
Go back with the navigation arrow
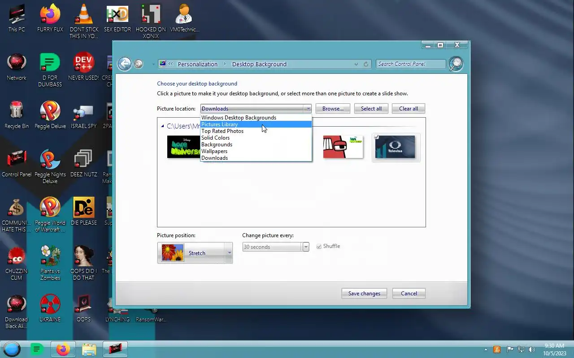pos(125,64)
